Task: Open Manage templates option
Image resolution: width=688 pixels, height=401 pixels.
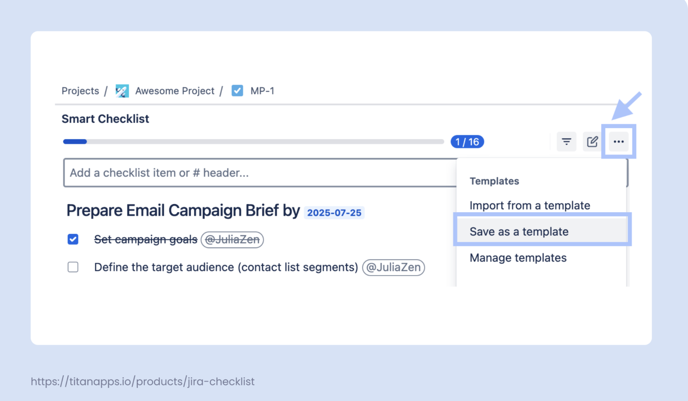Action: (518, 258)
